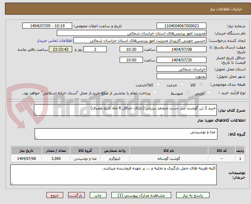Viewport: 251px width, 204px height.
Task: Open the اطلاعات تماس خریدار link
Action: [x=55, y=41]
